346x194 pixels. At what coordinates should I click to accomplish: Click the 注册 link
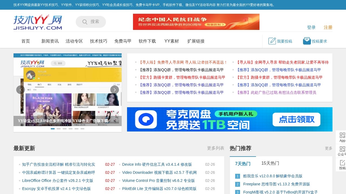coord(328,27)
